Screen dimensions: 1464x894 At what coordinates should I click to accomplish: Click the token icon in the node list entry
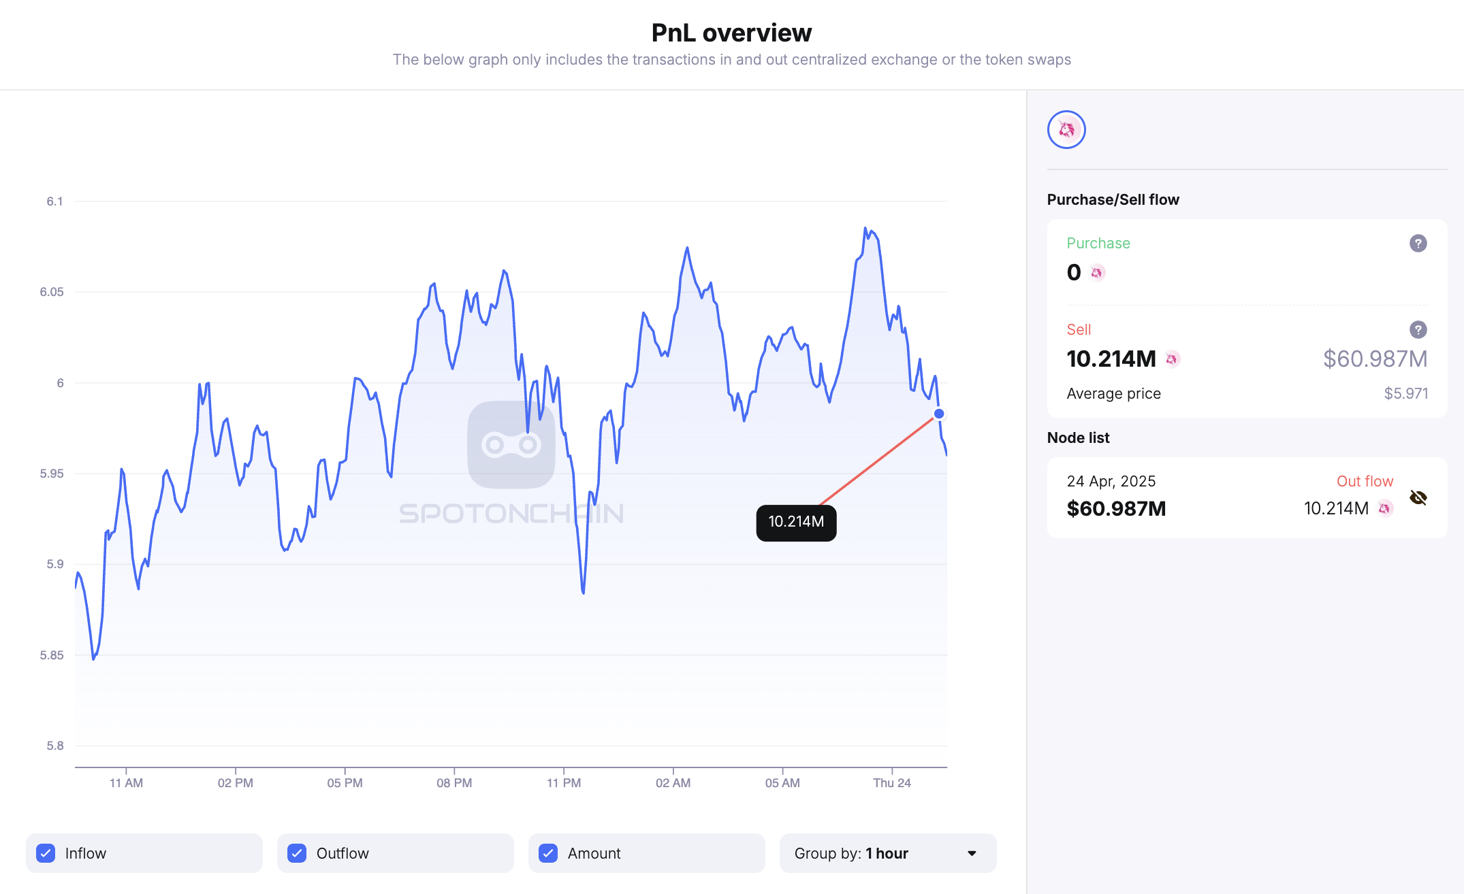pyautogui.click(x=1384, y=508)
